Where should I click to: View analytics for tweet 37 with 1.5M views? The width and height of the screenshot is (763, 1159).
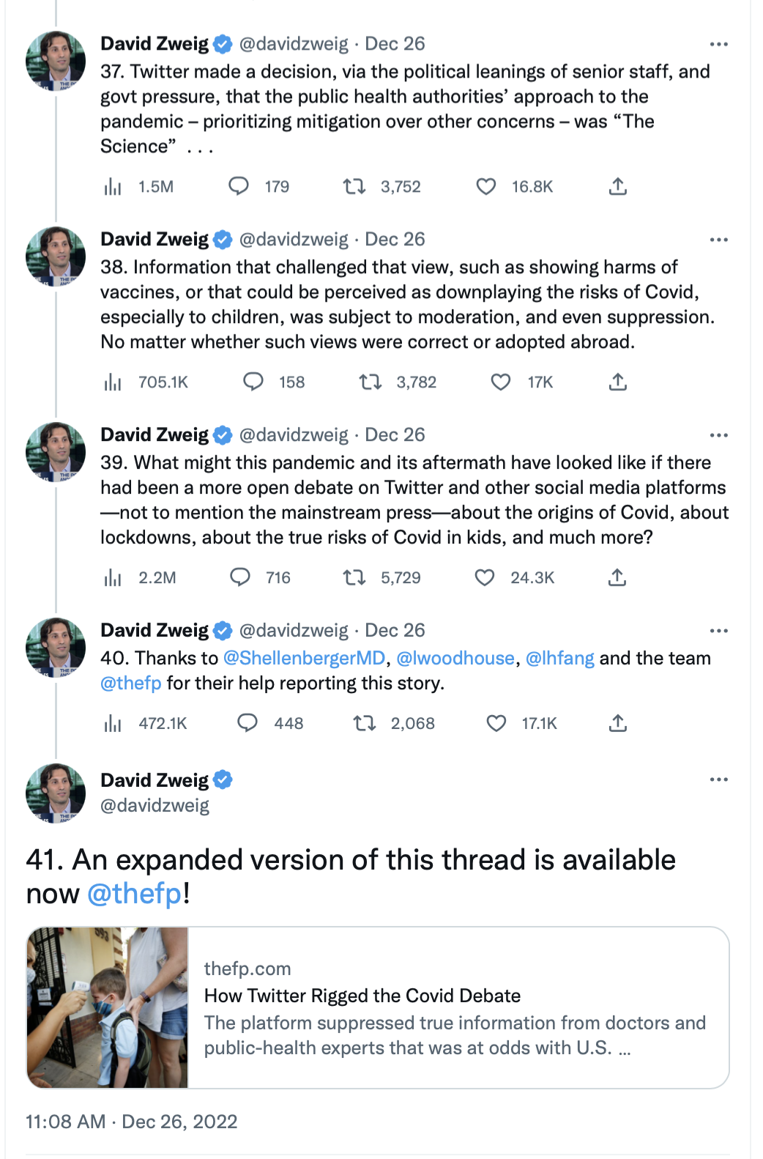pyautogui.click(x=113, y=187)
